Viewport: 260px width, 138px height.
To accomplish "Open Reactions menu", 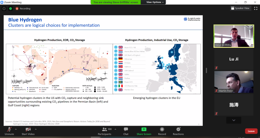I will tap(178, 131).
